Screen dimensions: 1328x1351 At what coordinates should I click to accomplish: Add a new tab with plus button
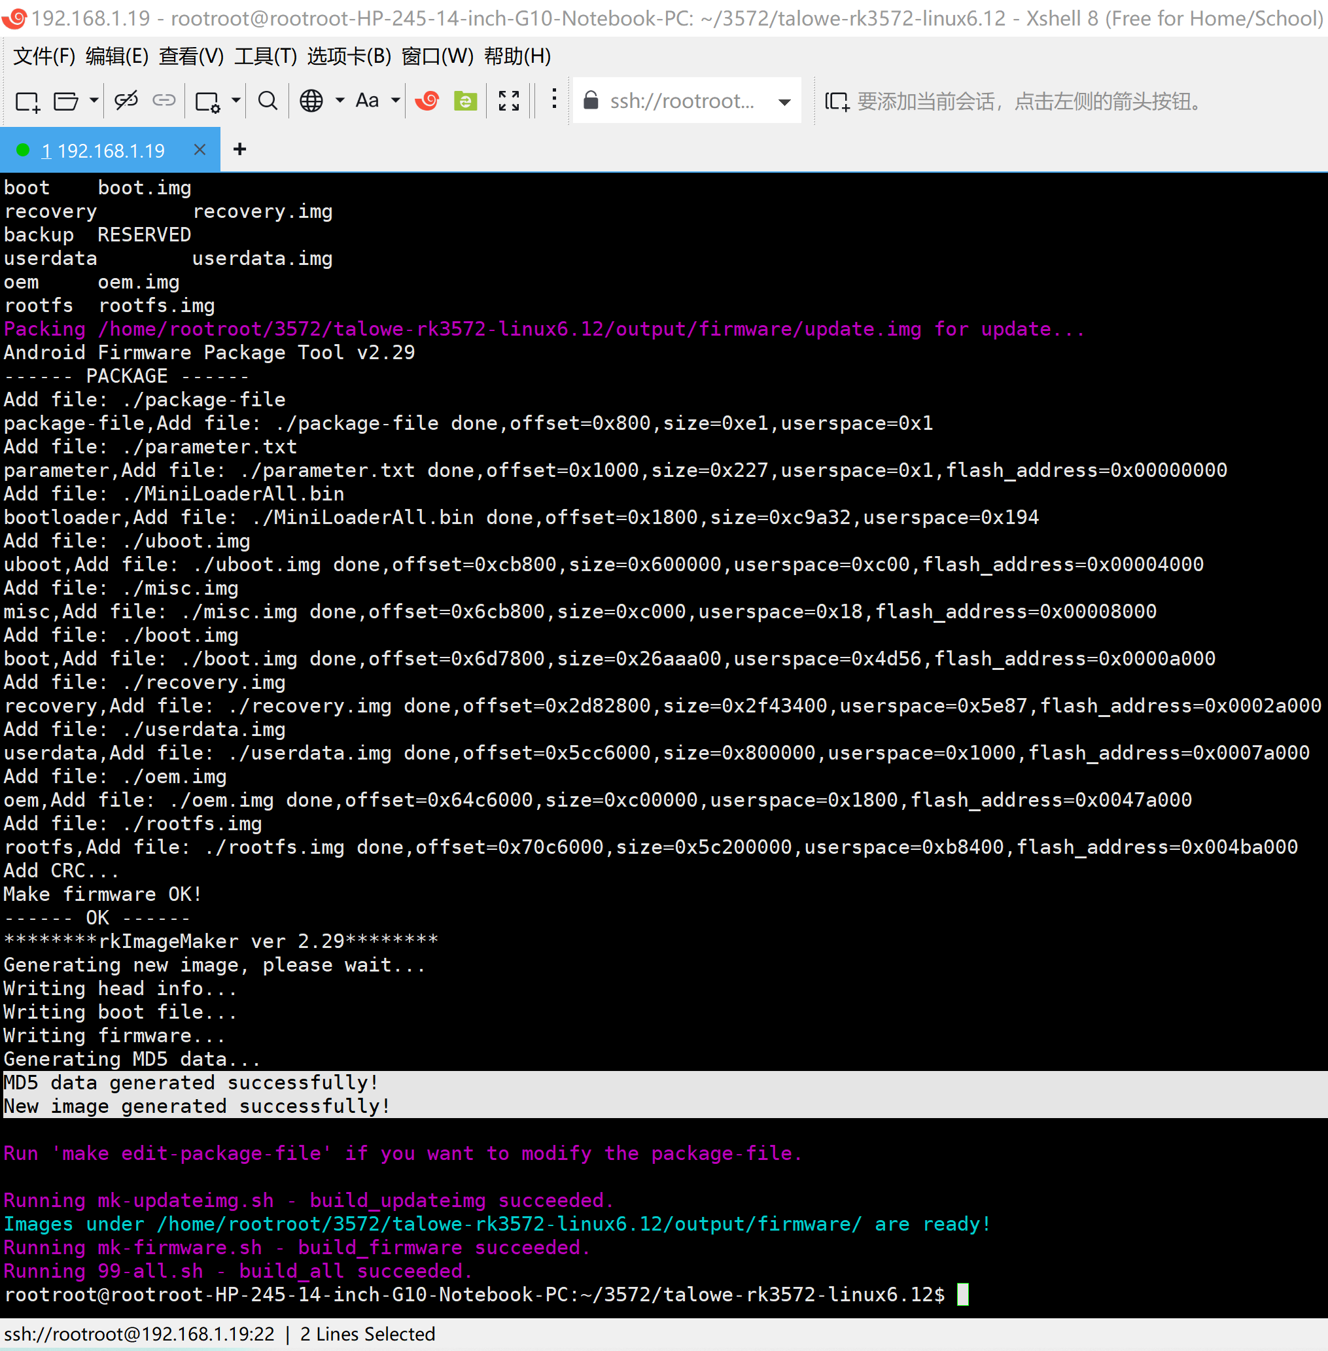(x=240, y=149)
